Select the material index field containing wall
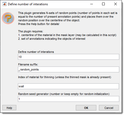Image resolution: width=125 pixels, height=116 pixels. pyautogui.click(x=68, y=86)
